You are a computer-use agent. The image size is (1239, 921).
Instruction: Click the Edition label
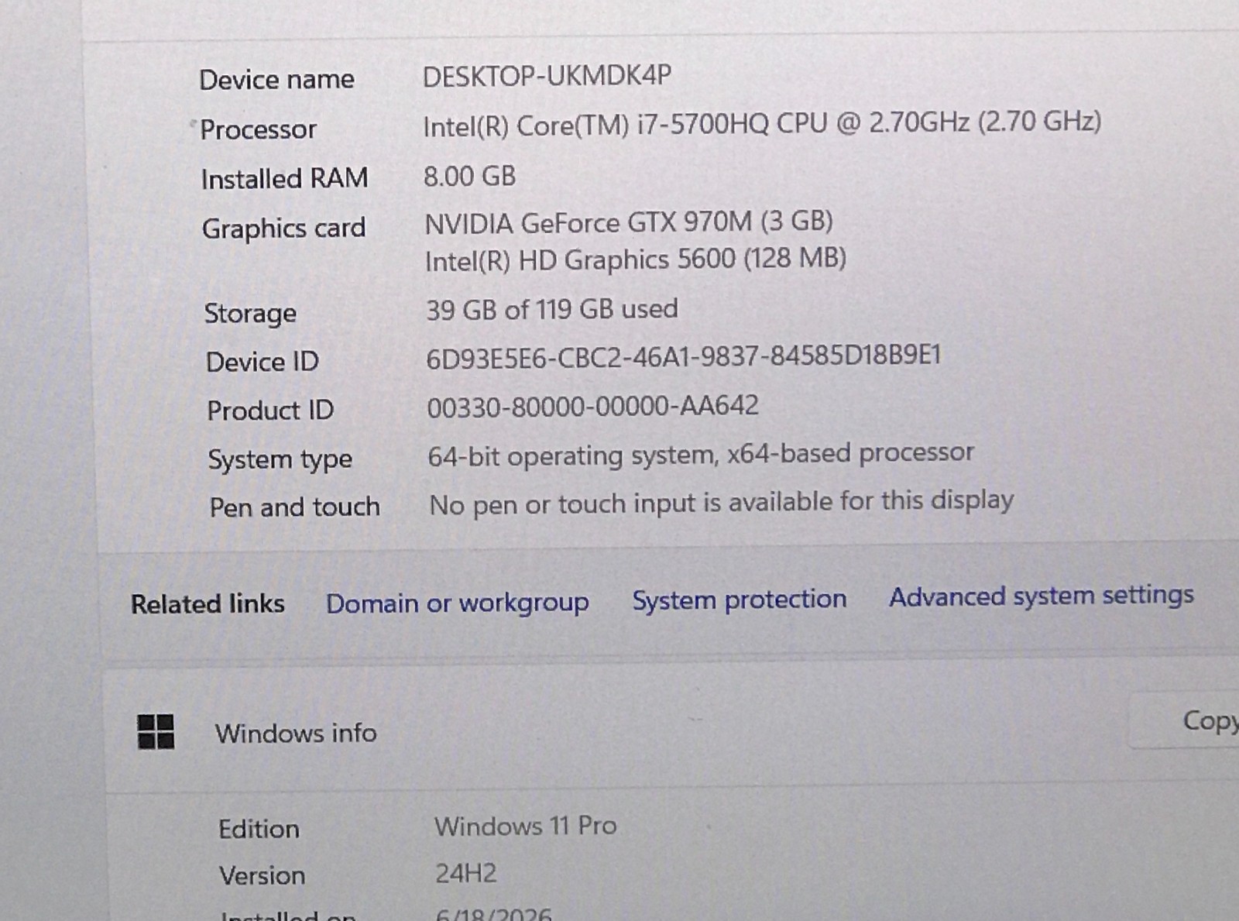tap(259, 830)
